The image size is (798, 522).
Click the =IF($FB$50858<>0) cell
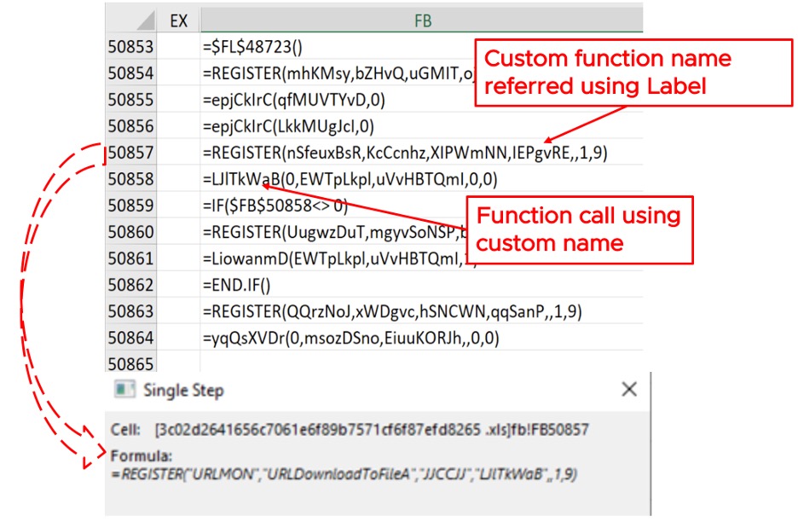tap(275, 206)
